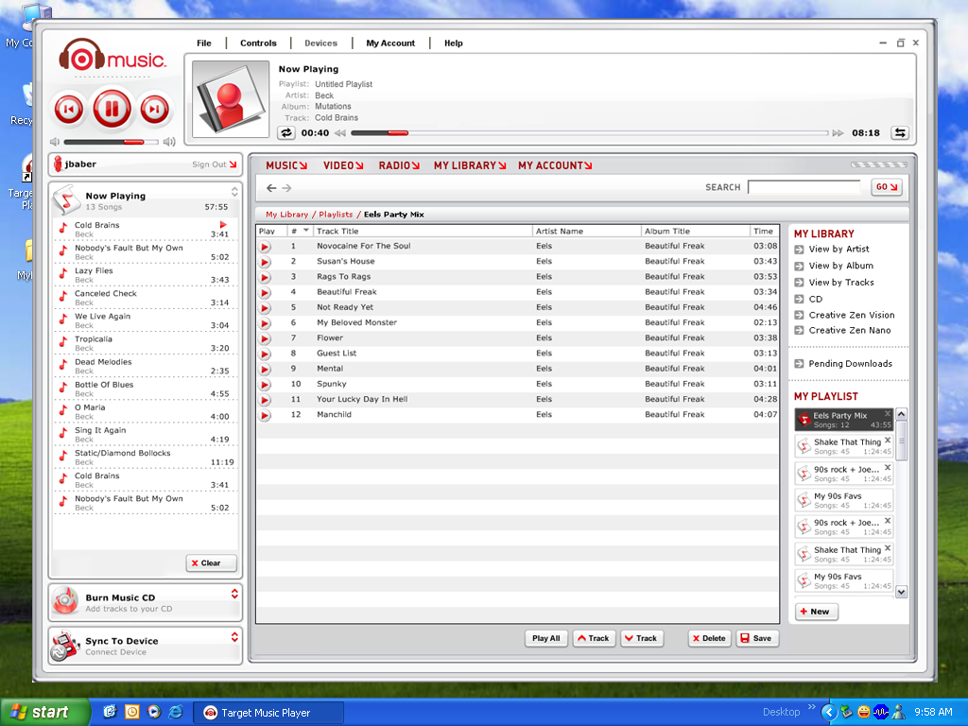Expand the Burn Music CD panel
This screenshot has height=726, width=968.
234,594
